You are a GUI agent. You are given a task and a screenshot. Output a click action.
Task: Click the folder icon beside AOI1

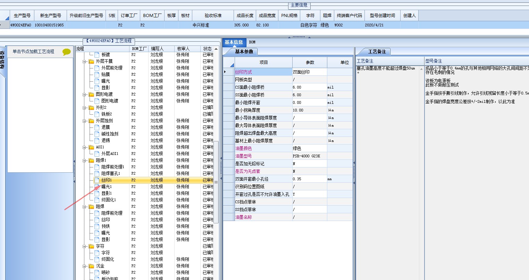(x=92, y=147)
